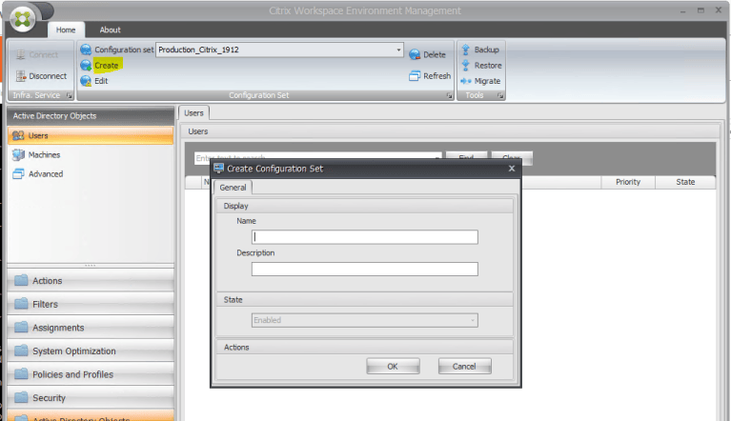Click the Backup tool icon
This screenshot has width=731, height=421.
(x=465, y=50)
